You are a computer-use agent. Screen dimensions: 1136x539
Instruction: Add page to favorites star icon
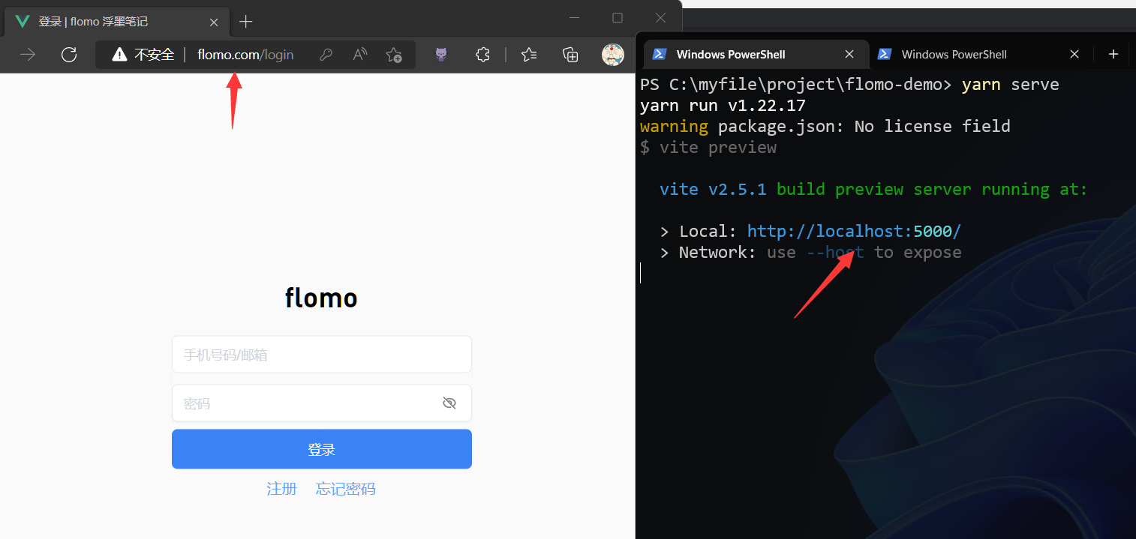click(394, 55)
